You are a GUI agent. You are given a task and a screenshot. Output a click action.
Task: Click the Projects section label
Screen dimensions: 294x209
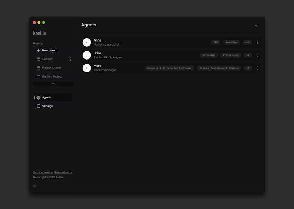point(38,43)
